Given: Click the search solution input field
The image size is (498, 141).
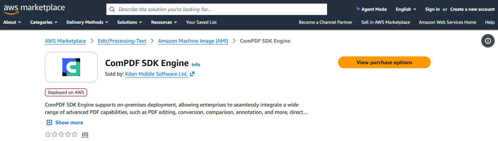Looking at the screenshot, I should pos(217,9).
